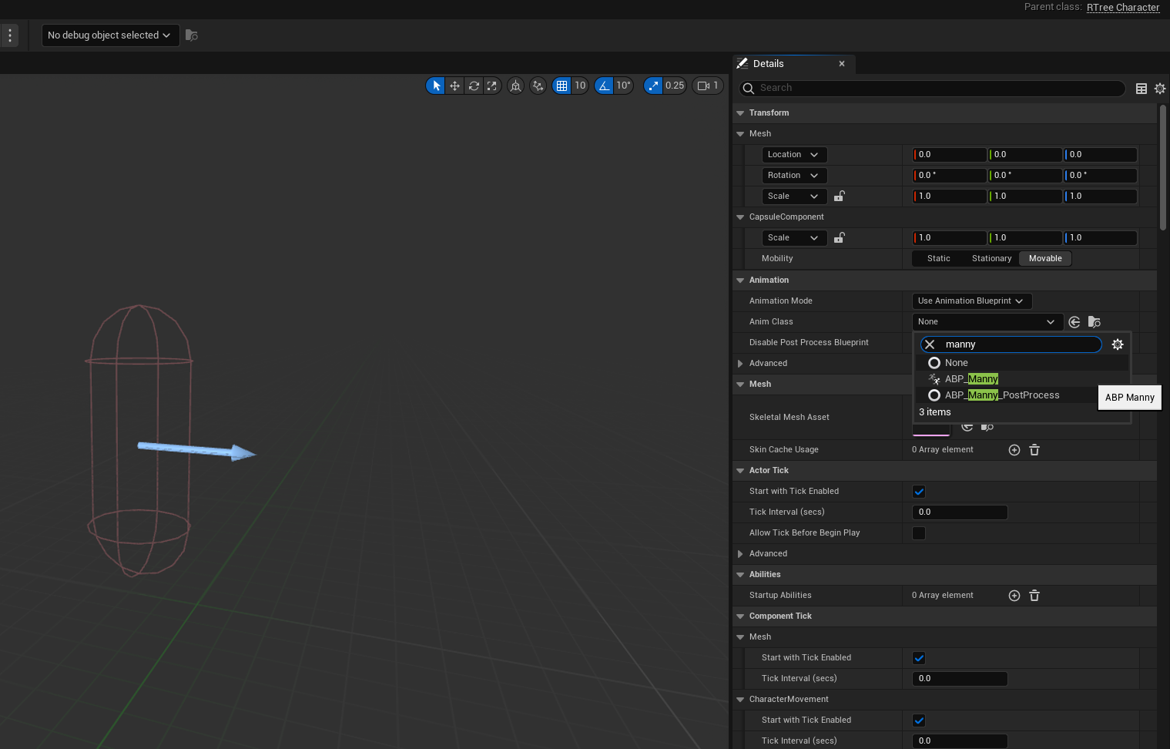Viewport: 1170px width, 749px height.
Task: Clear the manny search text
Action: [x=930, y=344]
